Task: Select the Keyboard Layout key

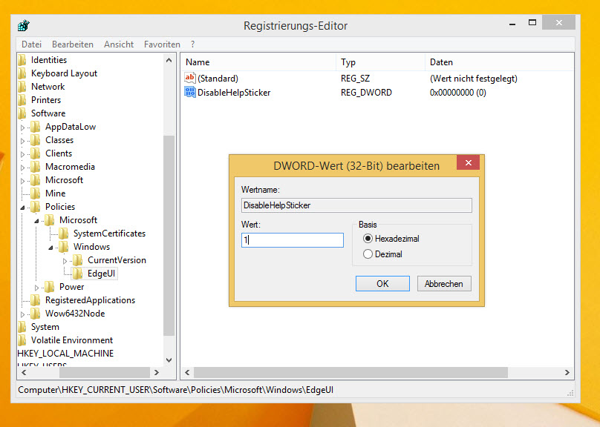Action: coord(64,73)
